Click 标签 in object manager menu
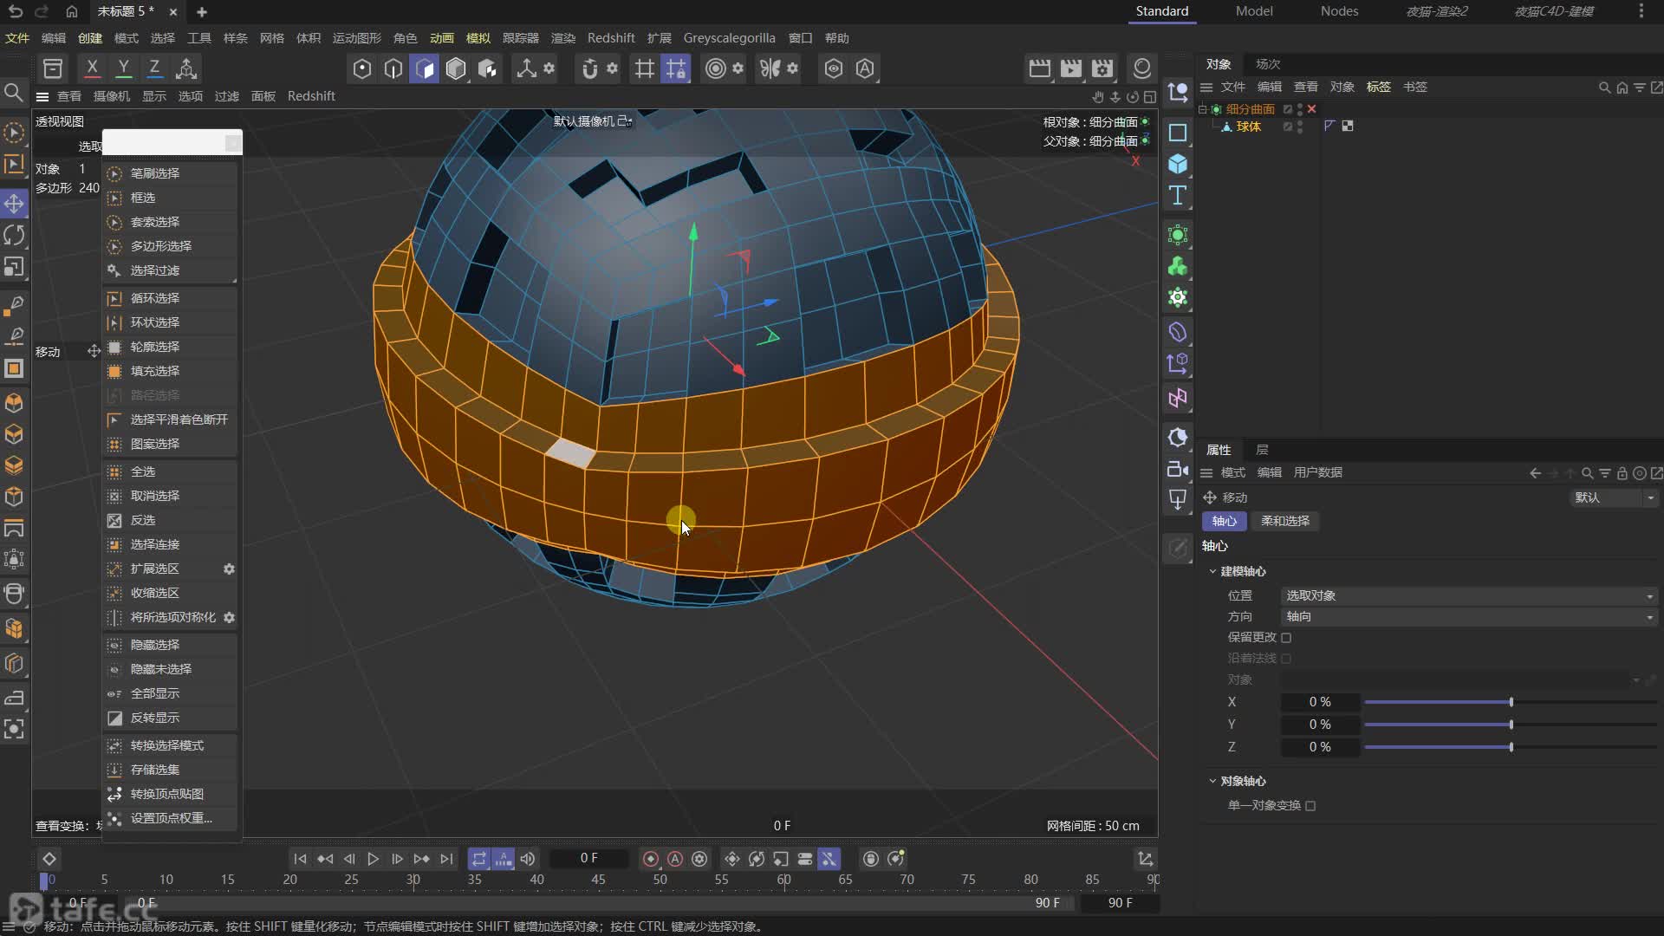The width and height of the screenshot is (1664, 936). point(1378,87)
